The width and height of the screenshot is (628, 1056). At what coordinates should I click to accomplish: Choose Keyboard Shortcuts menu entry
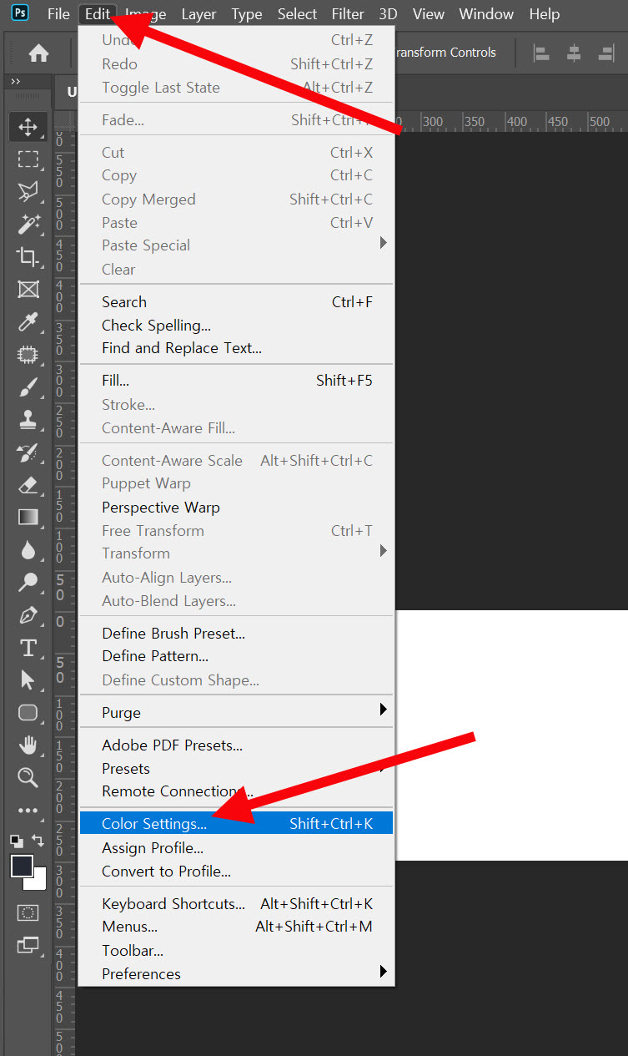tap(236, 904)
